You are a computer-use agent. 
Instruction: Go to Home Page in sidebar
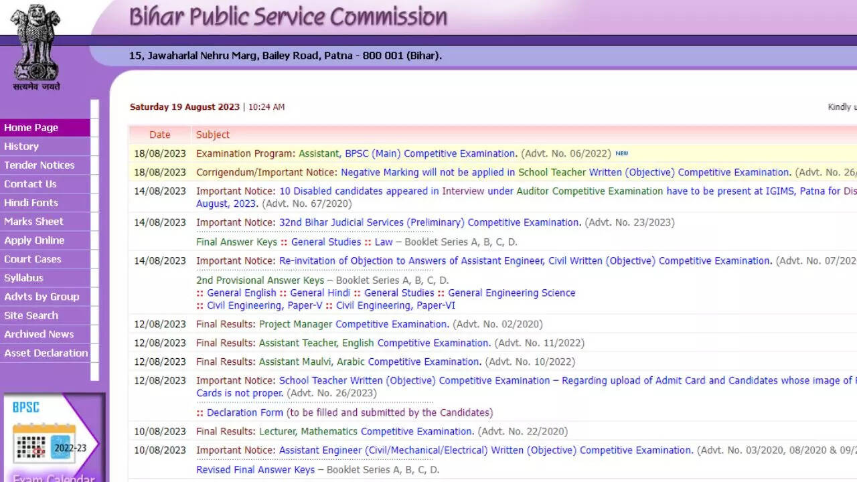31,128
